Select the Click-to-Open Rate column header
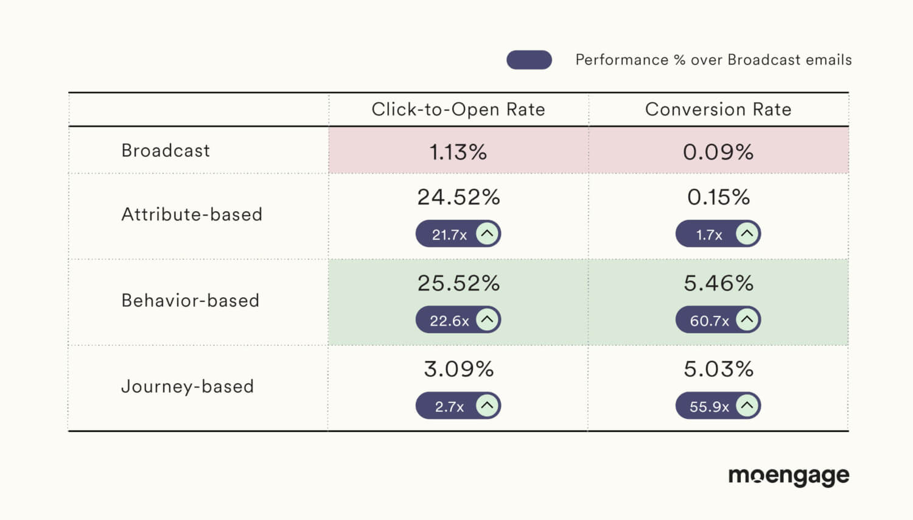913x520 pixels. coord(458,110)
